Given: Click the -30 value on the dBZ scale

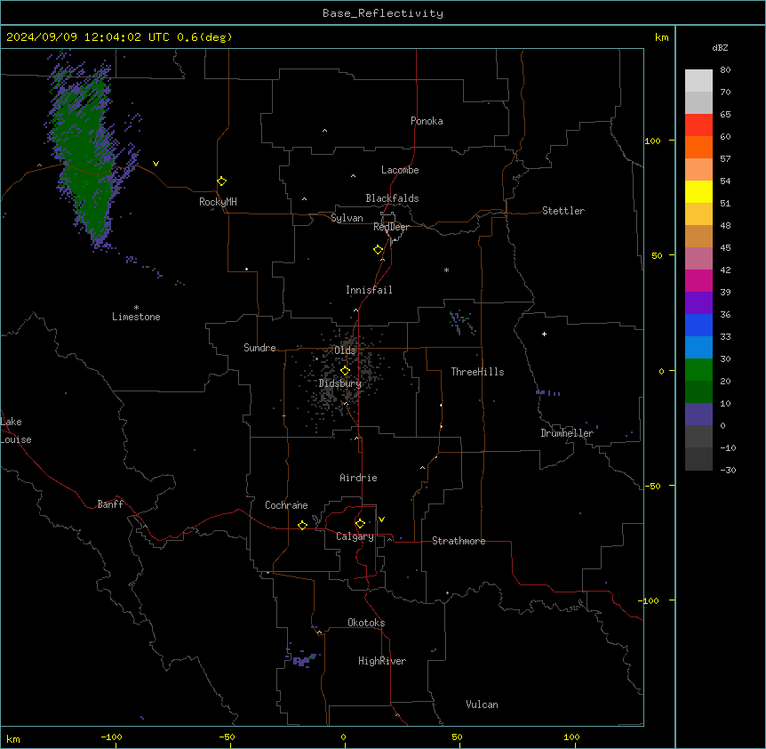Looking at the screenshot, I should (728, 470).
